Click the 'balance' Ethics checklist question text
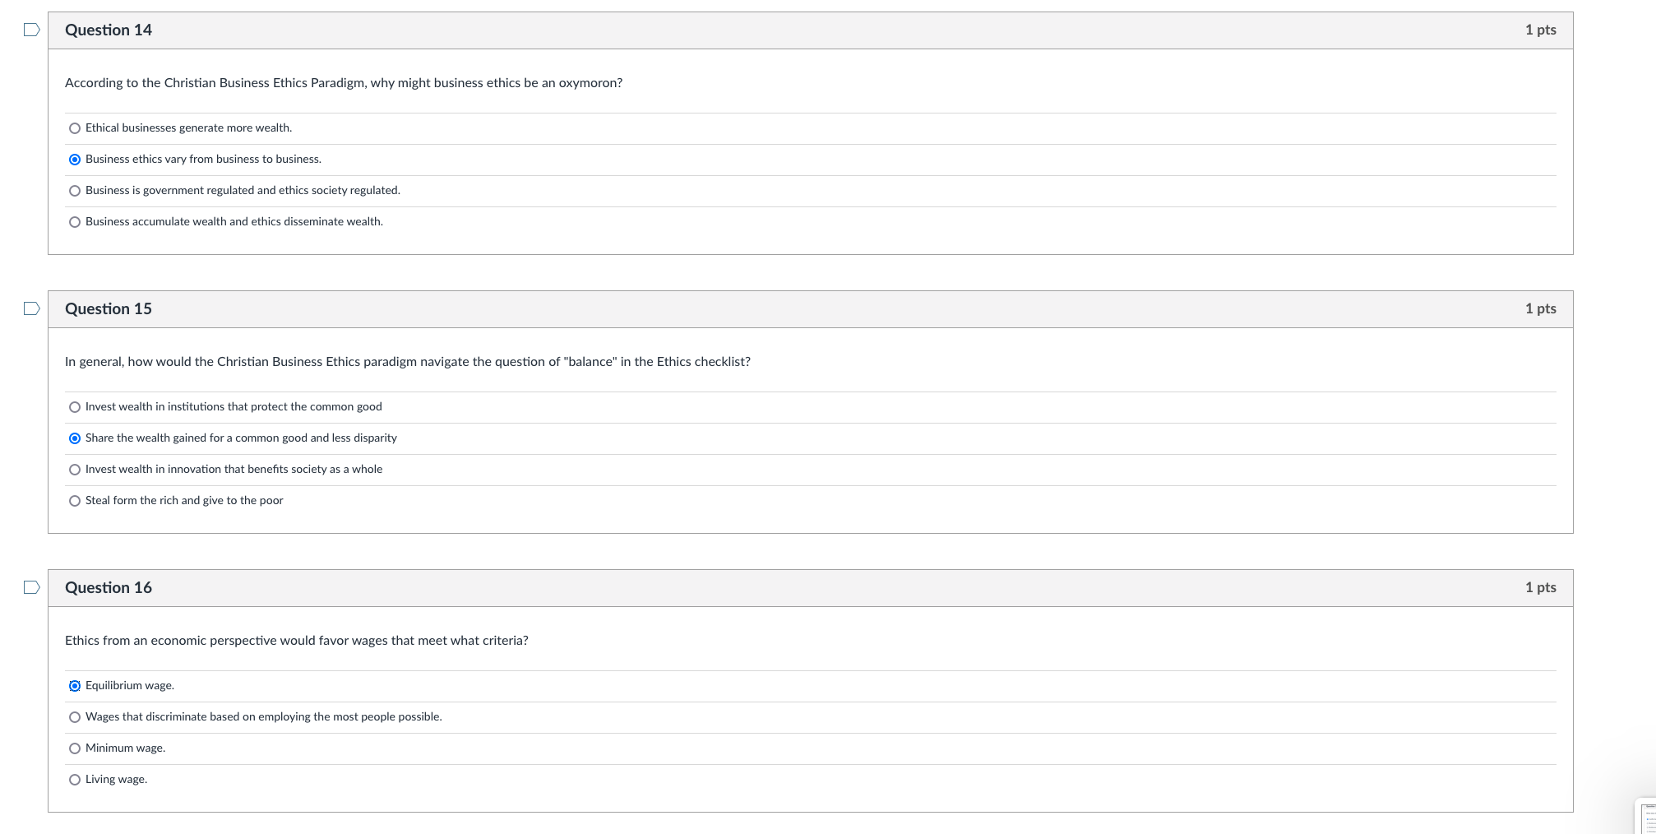1656x834 pixels. coord(408,362)
